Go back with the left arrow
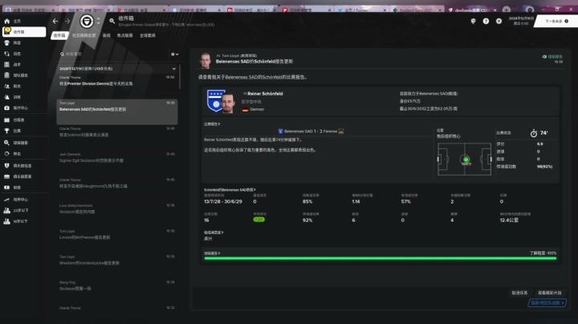 pos(55,22)
